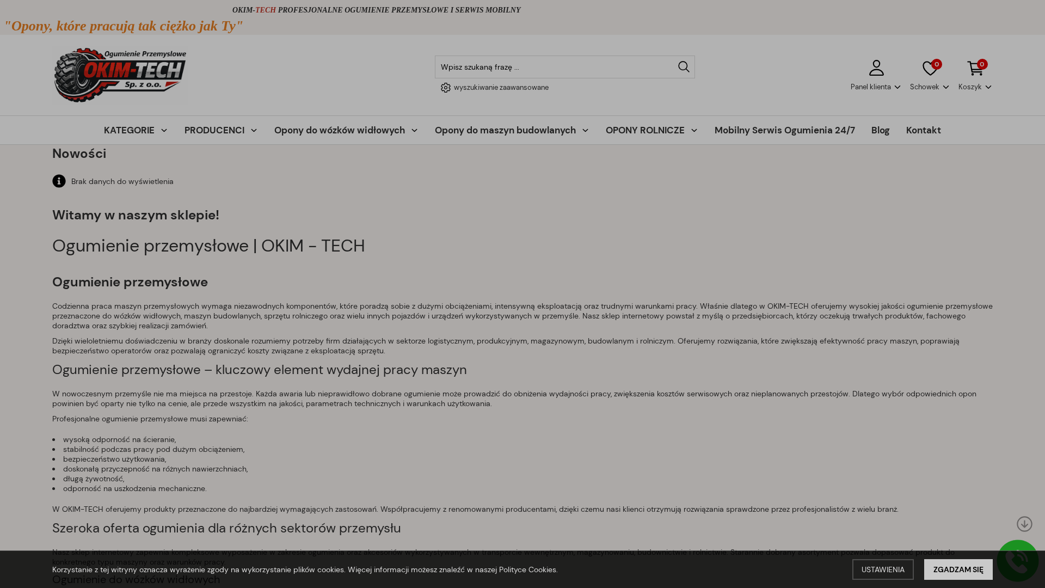Click the wishlist heart icon
This screenshot has height=588, width=1045.
pos(930,69)
